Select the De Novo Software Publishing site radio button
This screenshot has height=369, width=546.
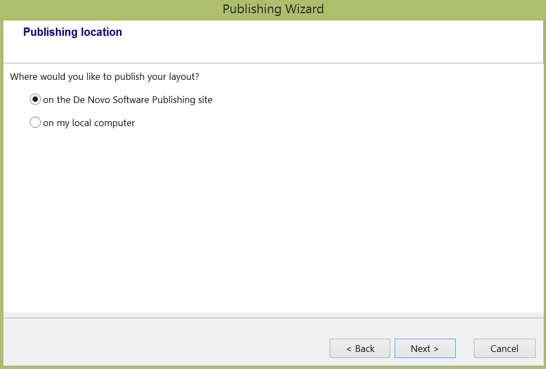tap(35, 100)
